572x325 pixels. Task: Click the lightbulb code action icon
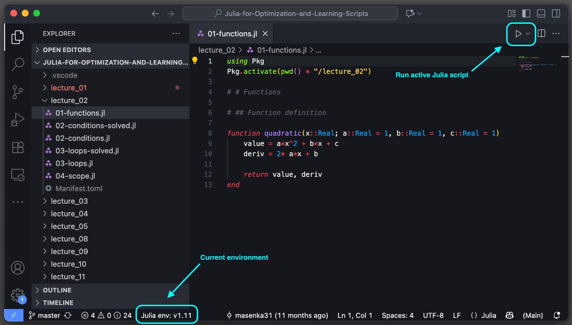[195, 60]
